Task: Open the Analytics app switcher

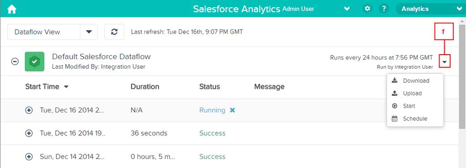Action: tap(431, 9)
